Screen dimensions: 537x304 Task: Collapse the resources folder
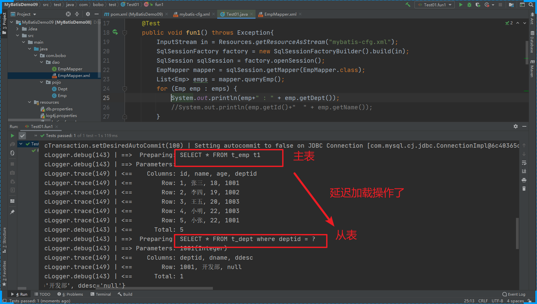point(30,102)
